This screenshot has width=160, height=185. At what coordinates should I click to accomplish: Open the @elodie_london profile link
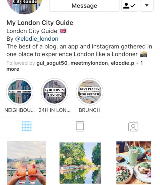37,39
